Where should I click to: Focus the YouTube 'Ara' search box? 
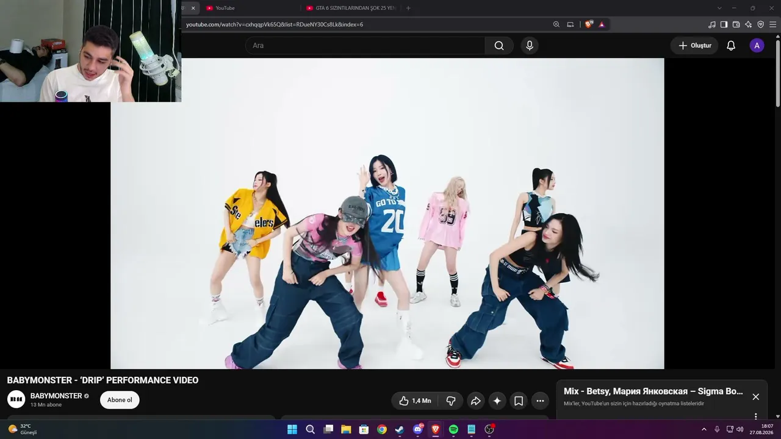tap(365, 46)
